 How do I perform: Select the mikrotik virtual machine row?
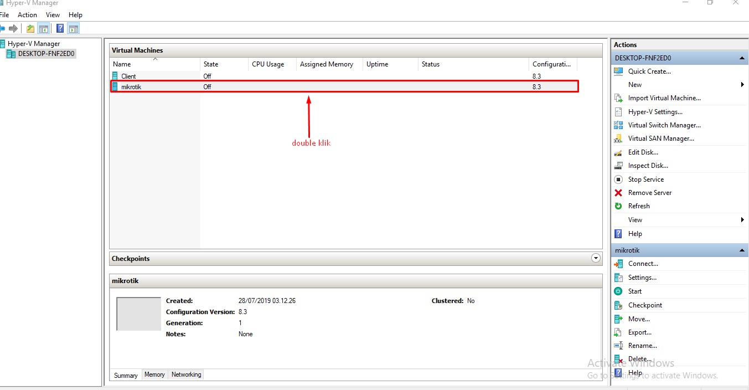pos(344,86)
